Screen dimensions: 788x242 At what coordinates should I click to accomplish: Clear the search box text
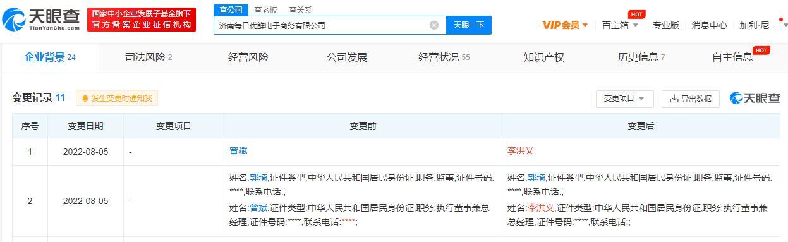click(434, 25)
